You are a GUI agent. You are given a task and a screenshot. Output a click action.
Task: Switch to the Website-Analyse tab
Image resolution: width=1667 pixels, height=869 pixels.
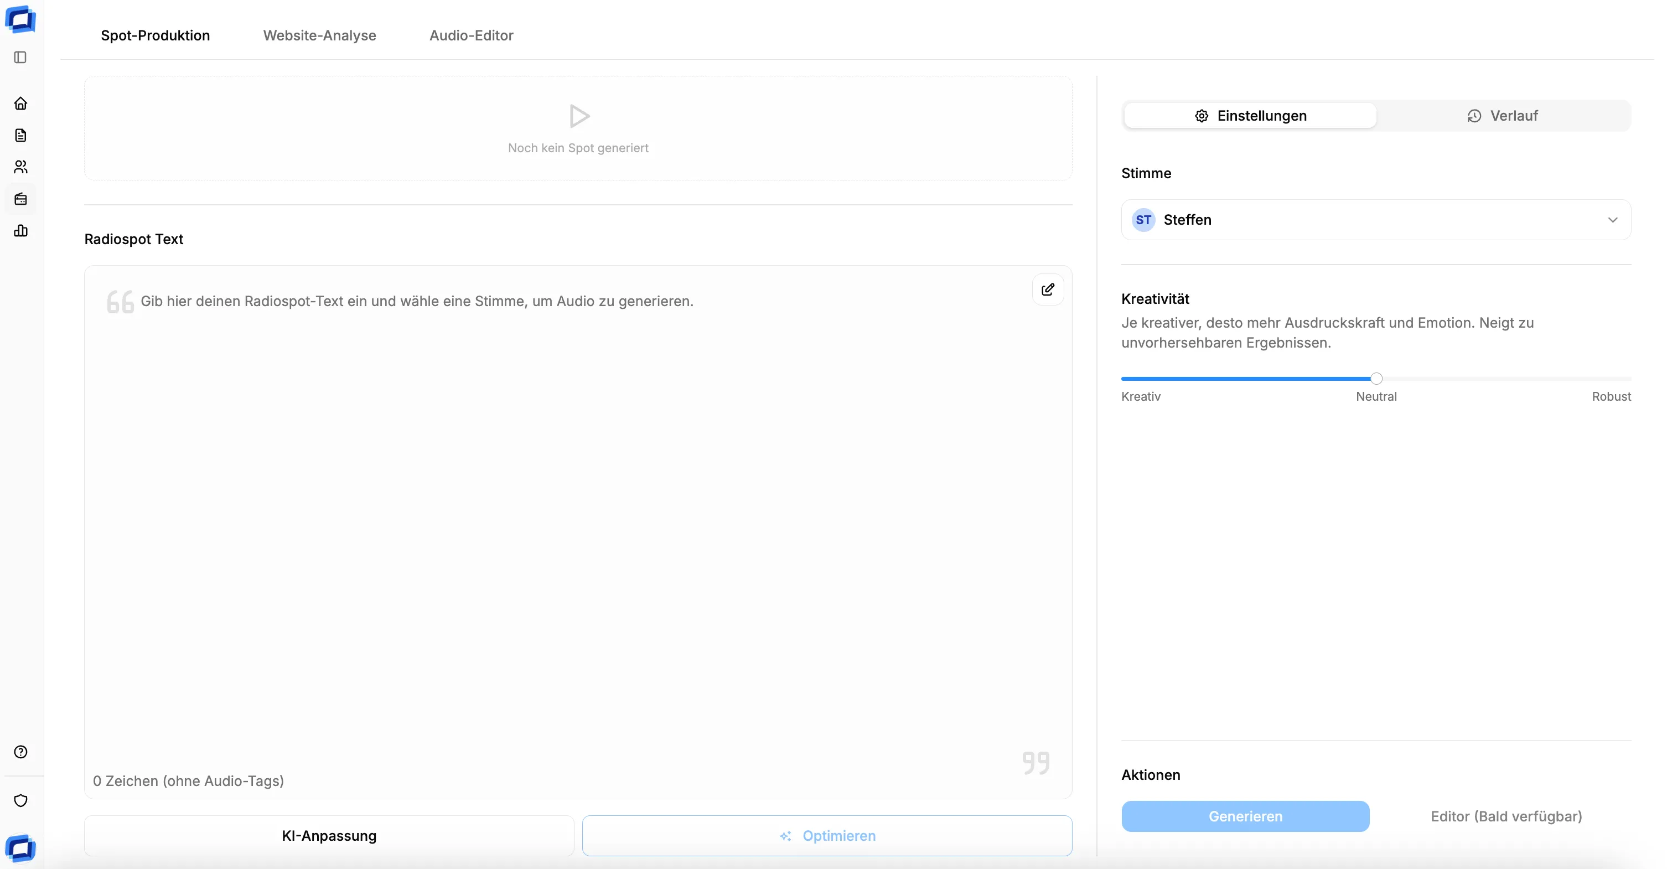(x=320, y=35)
